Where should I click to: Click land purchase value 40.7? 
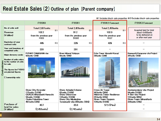pyautogui.click(x=42, y=105)
